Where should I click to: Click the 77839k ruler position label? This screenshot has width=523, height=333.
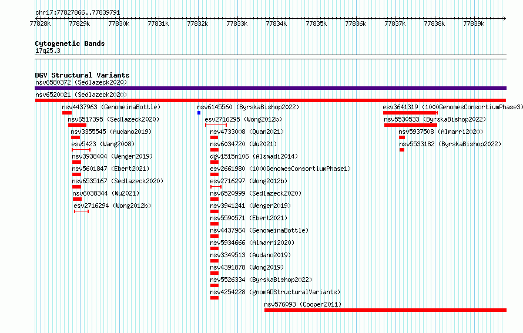pyautogui.click(x=474, y=23)
